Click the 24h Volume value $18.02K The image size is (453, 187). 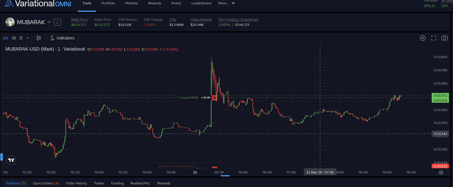pos(125,25)
